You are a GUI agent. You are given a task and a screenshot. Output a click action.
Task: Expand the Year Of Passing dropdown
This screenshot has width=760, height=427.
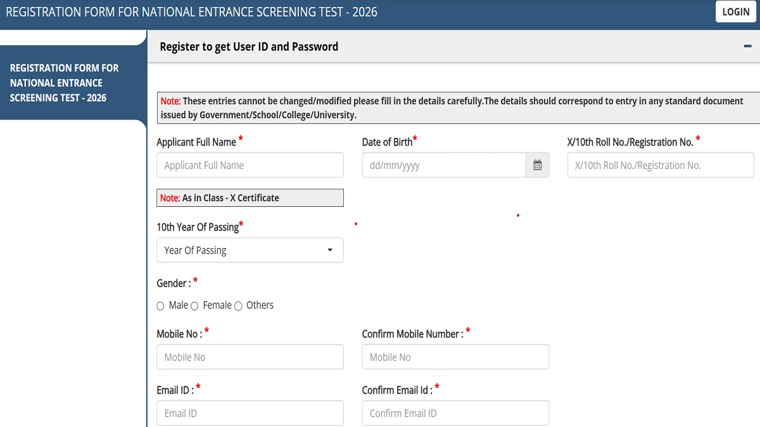[250, 250]
